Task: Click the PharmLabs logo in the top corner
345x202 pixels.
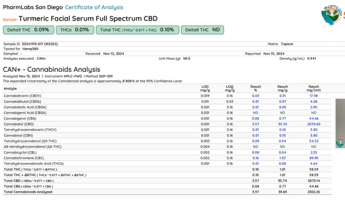Action: [333, 16]
